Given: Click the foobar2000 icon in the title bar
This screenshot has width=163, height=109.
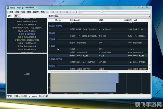Looking at the screenshot, I should [8, 8].
